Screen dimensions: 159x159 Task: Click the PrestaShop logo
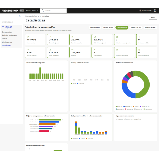pos(9,11)
